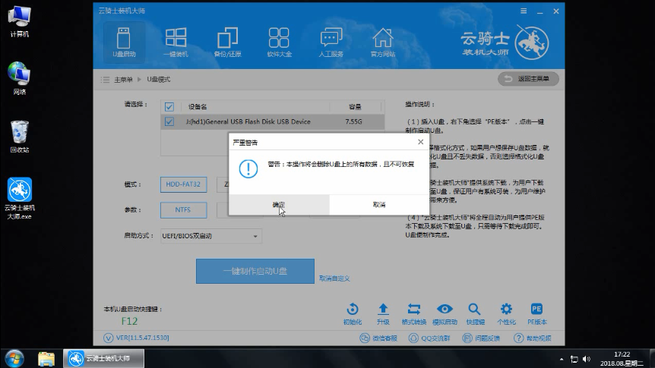655x368 pixels.
Task: Click the 云骑士 knight logo
Action: [x=531, y=42]
